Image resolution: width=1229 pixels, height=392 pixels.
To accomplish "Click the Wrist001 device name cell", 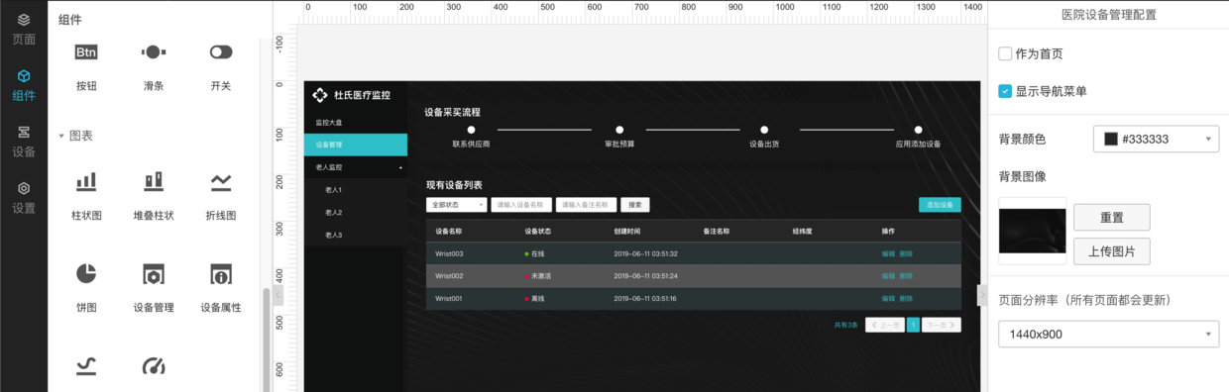I will click(x=449, y=299).
